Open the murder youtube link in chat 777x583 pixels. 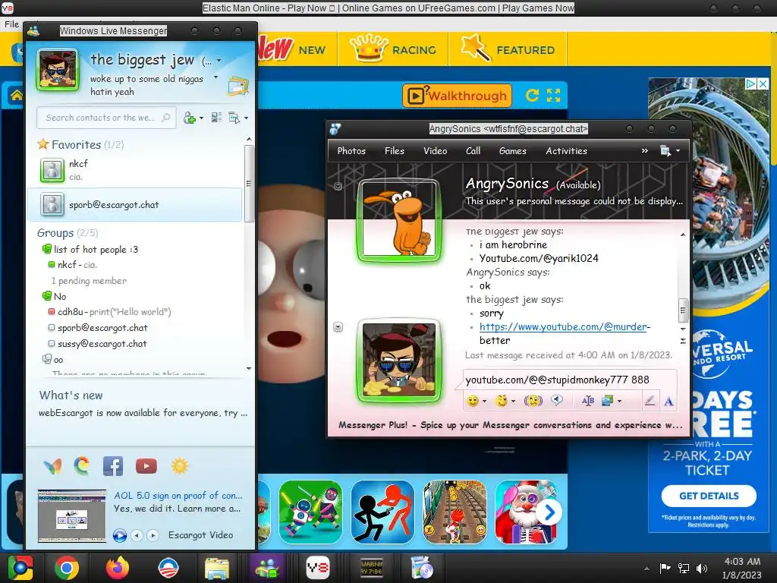pos(563,326)
